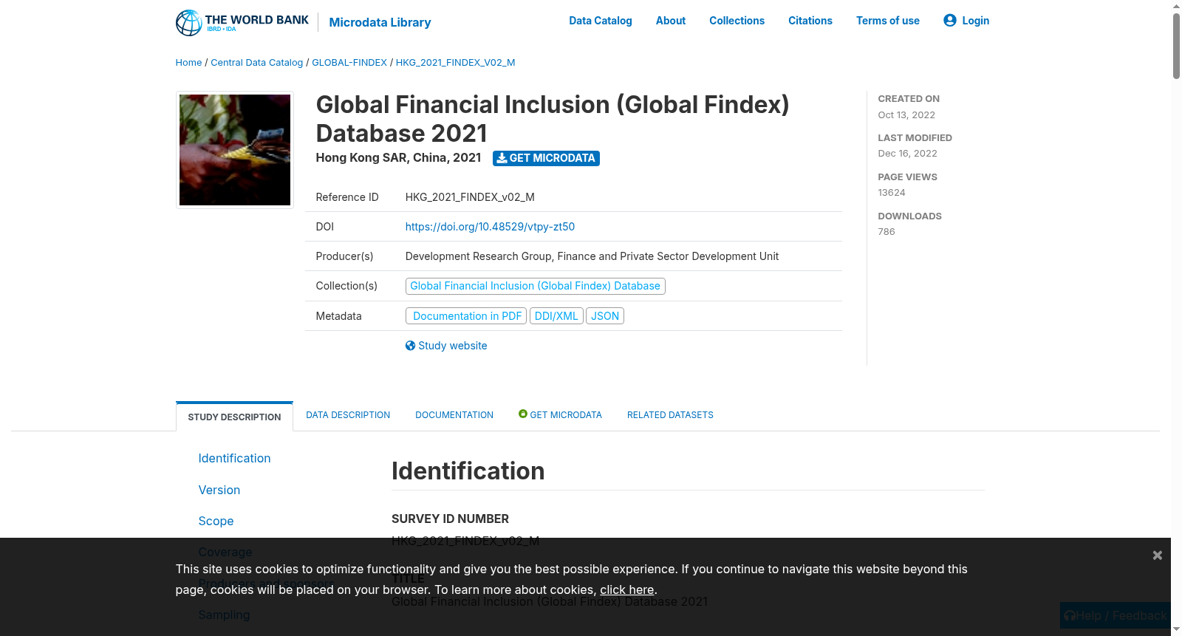Viewport: 1182px width, 636px height.
Task: Switch to the Related Datasets tab
Action: coord(670,415)
